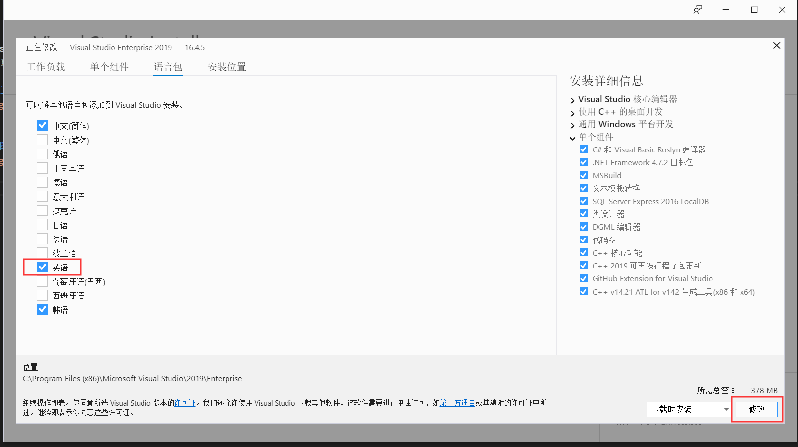
Task: Toggle DGML 编辑器 checkbox
Action: 584,227
